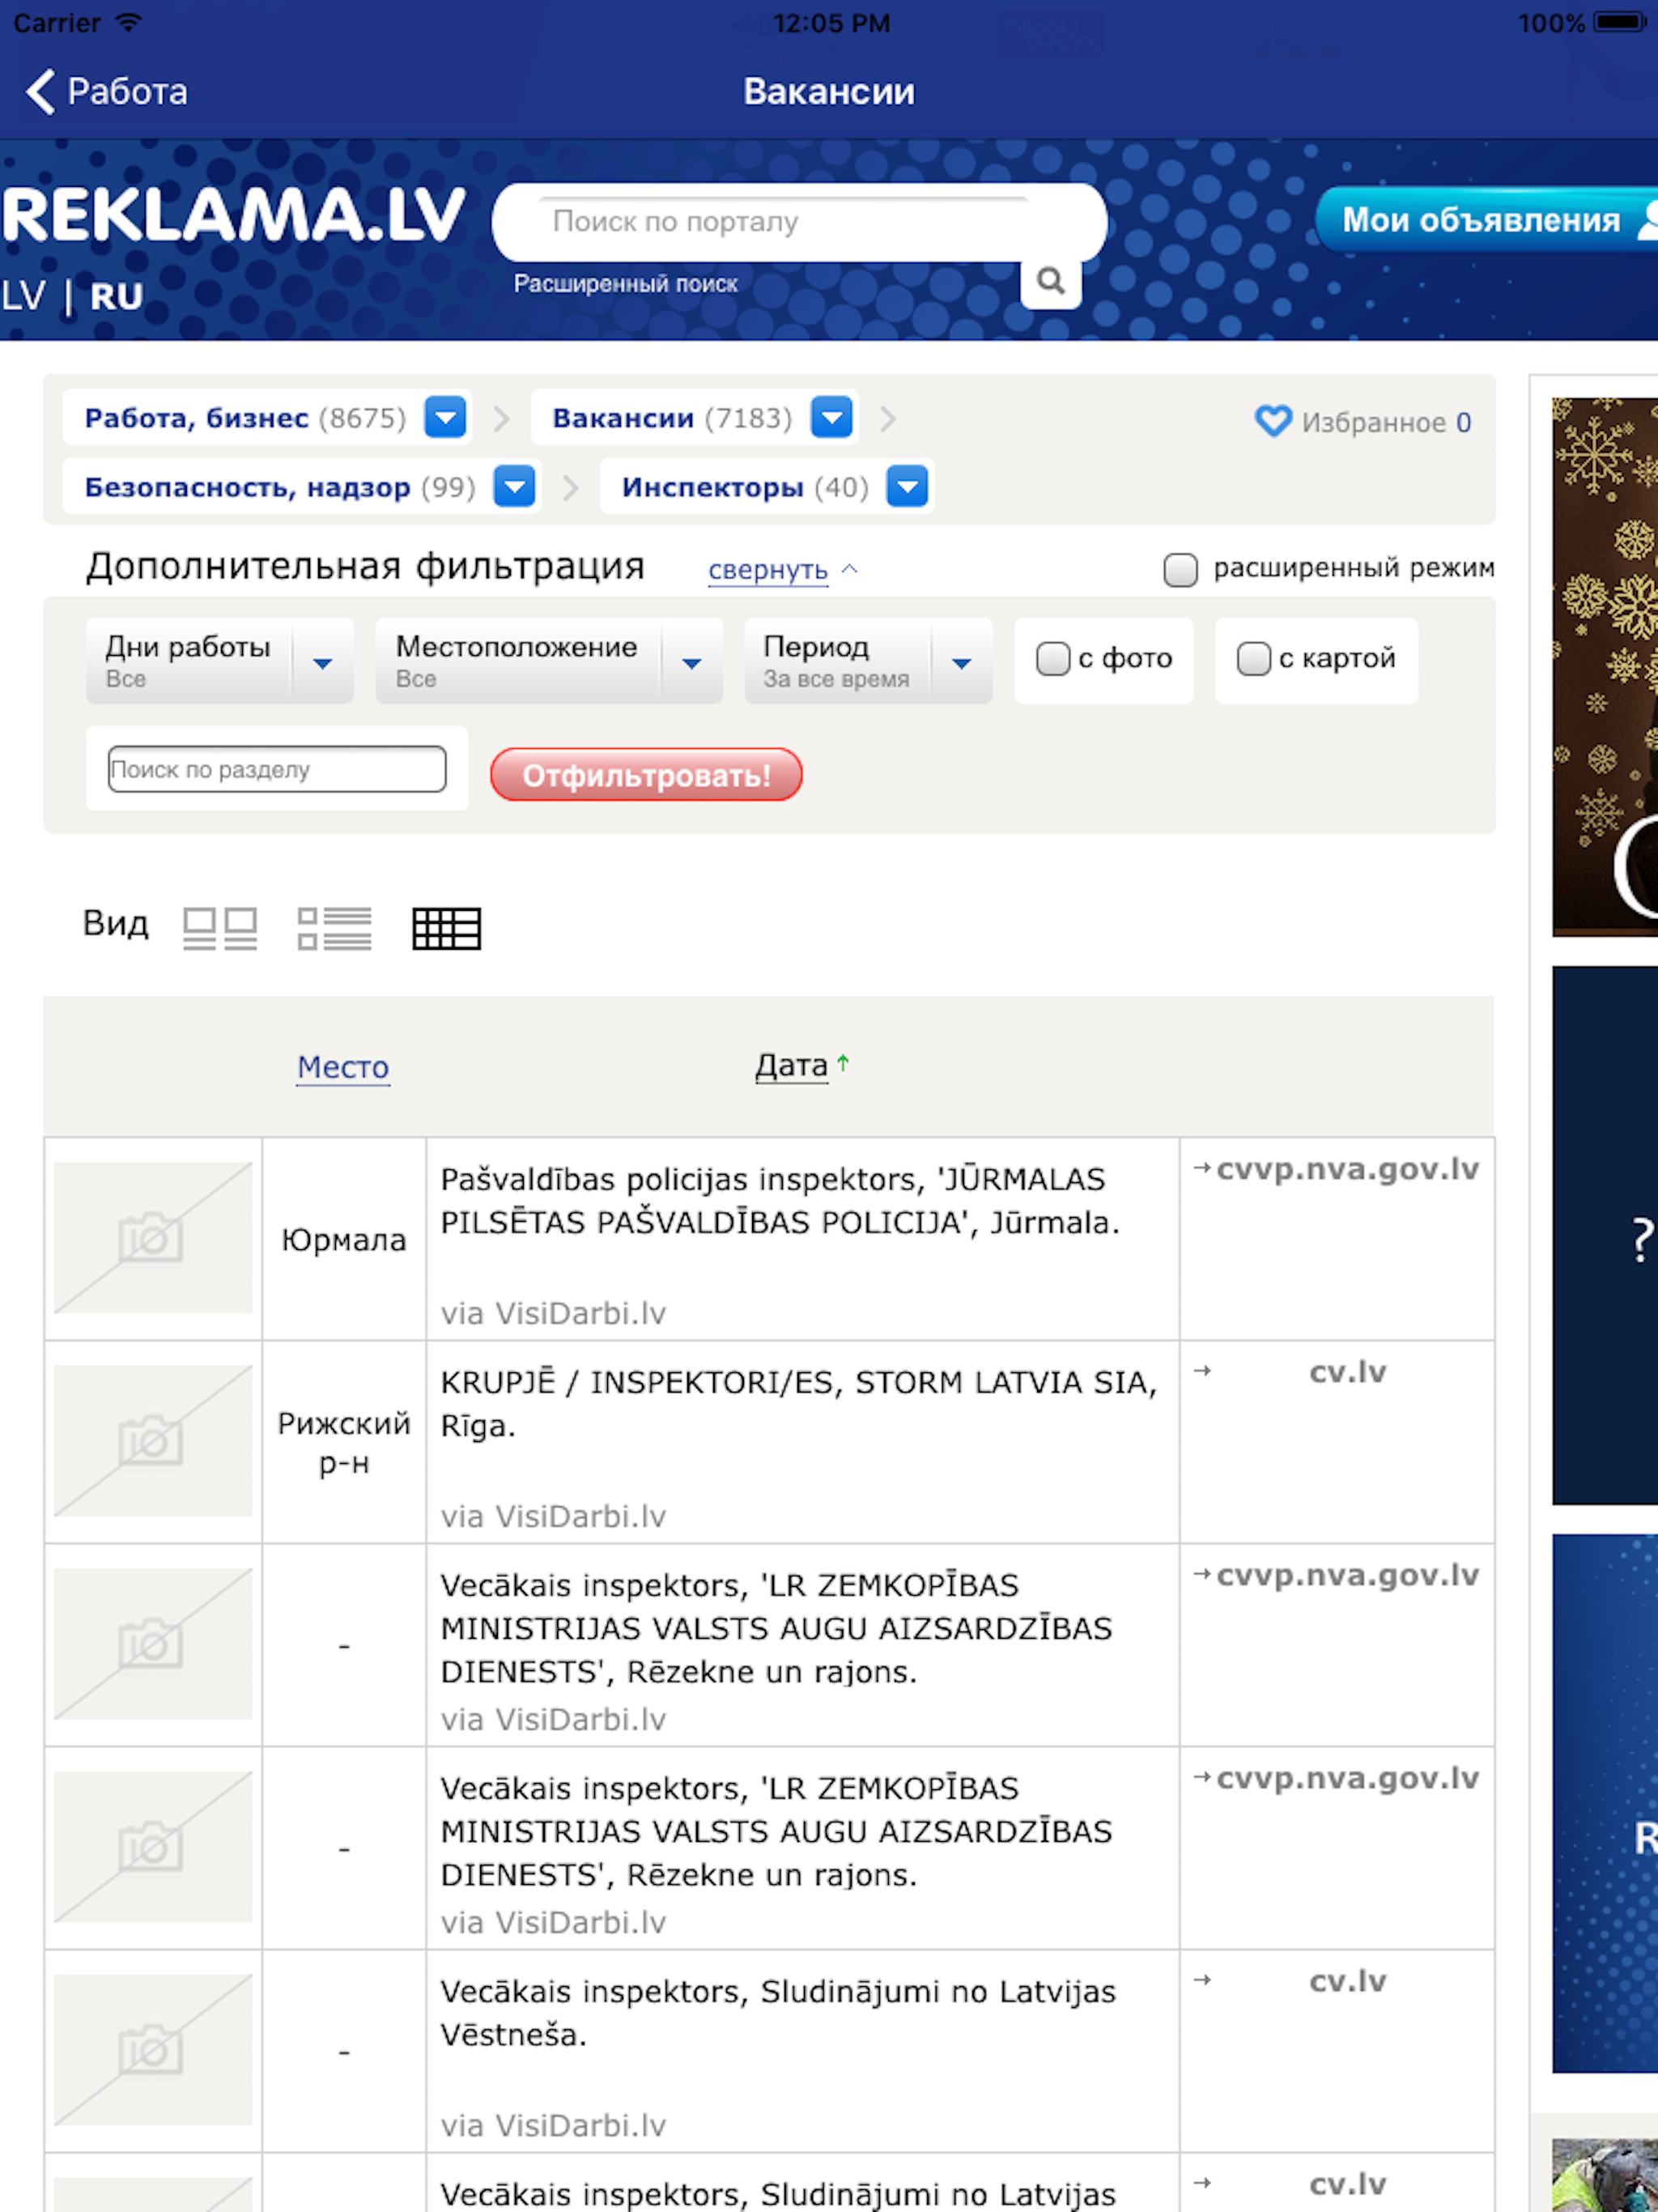Click the portal search magnifier icon
The width and height of the screenshot is (1658, 2212).
coord(1050,282)
